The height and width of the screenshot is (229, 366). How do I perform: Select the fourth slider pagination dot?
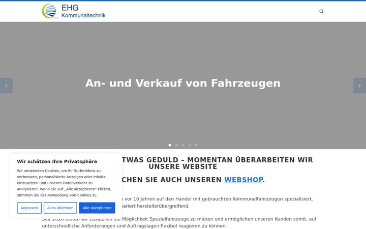point(190,145)
